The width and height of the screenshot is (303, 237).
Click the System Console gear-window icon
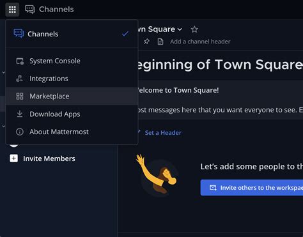(x=20, y=61)
